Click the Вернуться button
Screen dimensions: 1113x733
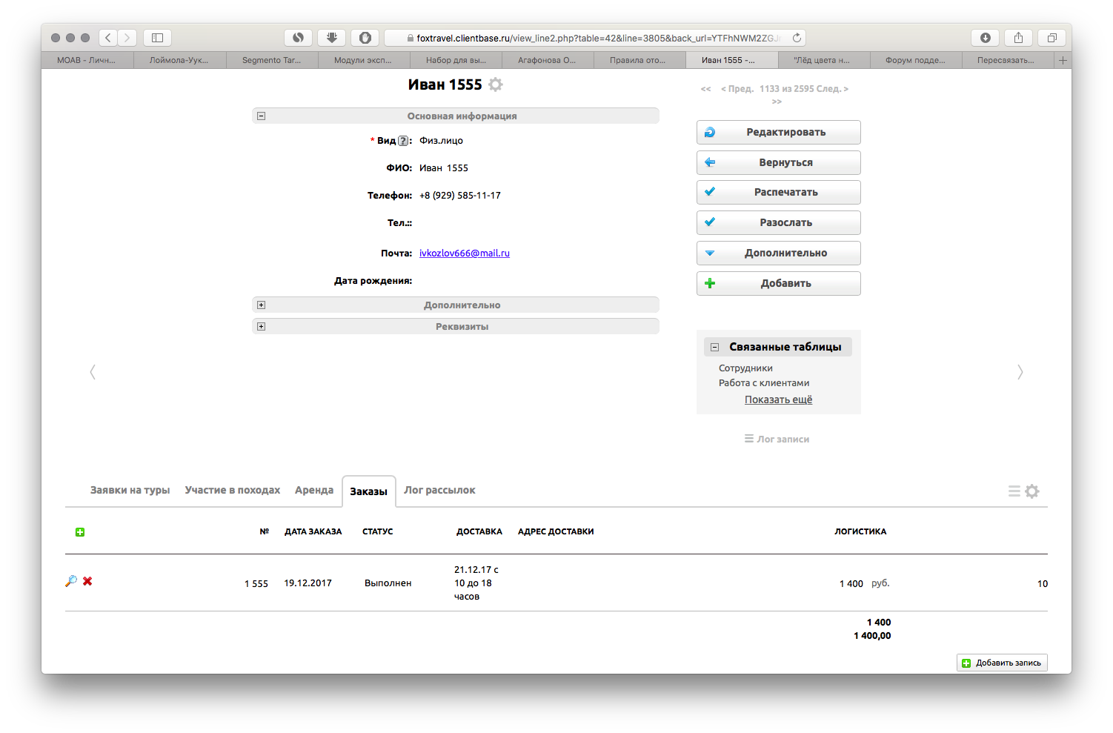tap(779, 162)
